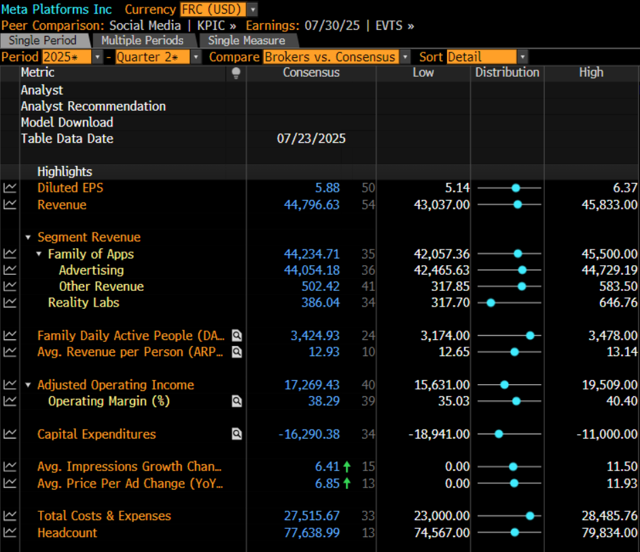Click magnifier icon beside Avg. Revenue per Person
Screen dimensions: 640x552
pyautogui.click(x=236, y=352)
